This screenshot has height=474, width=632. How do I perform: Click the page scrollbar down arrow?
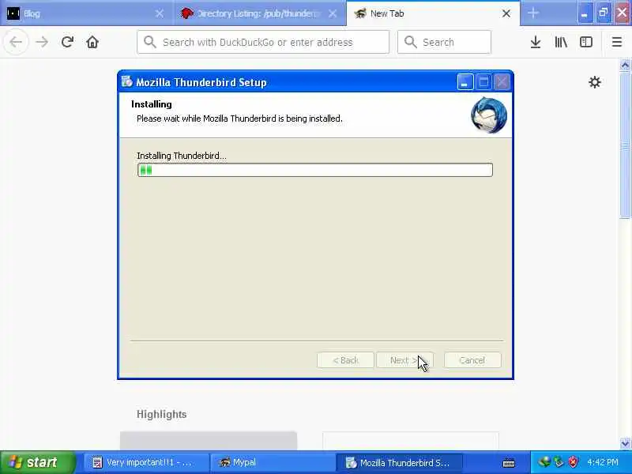click(625, 444)
